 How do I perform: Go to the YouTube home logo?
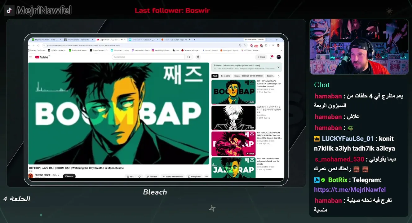point(42,57)
